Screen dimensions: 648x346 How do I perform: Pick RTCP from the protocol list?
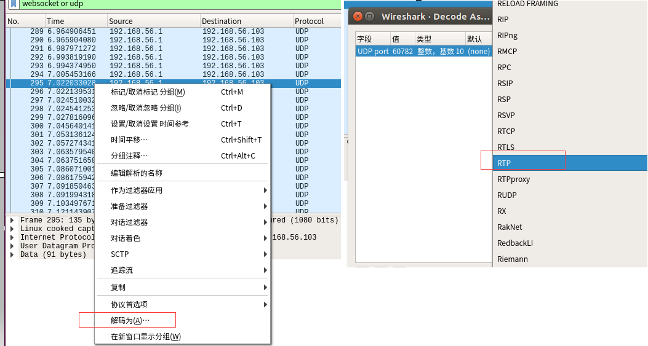[570, 132]
